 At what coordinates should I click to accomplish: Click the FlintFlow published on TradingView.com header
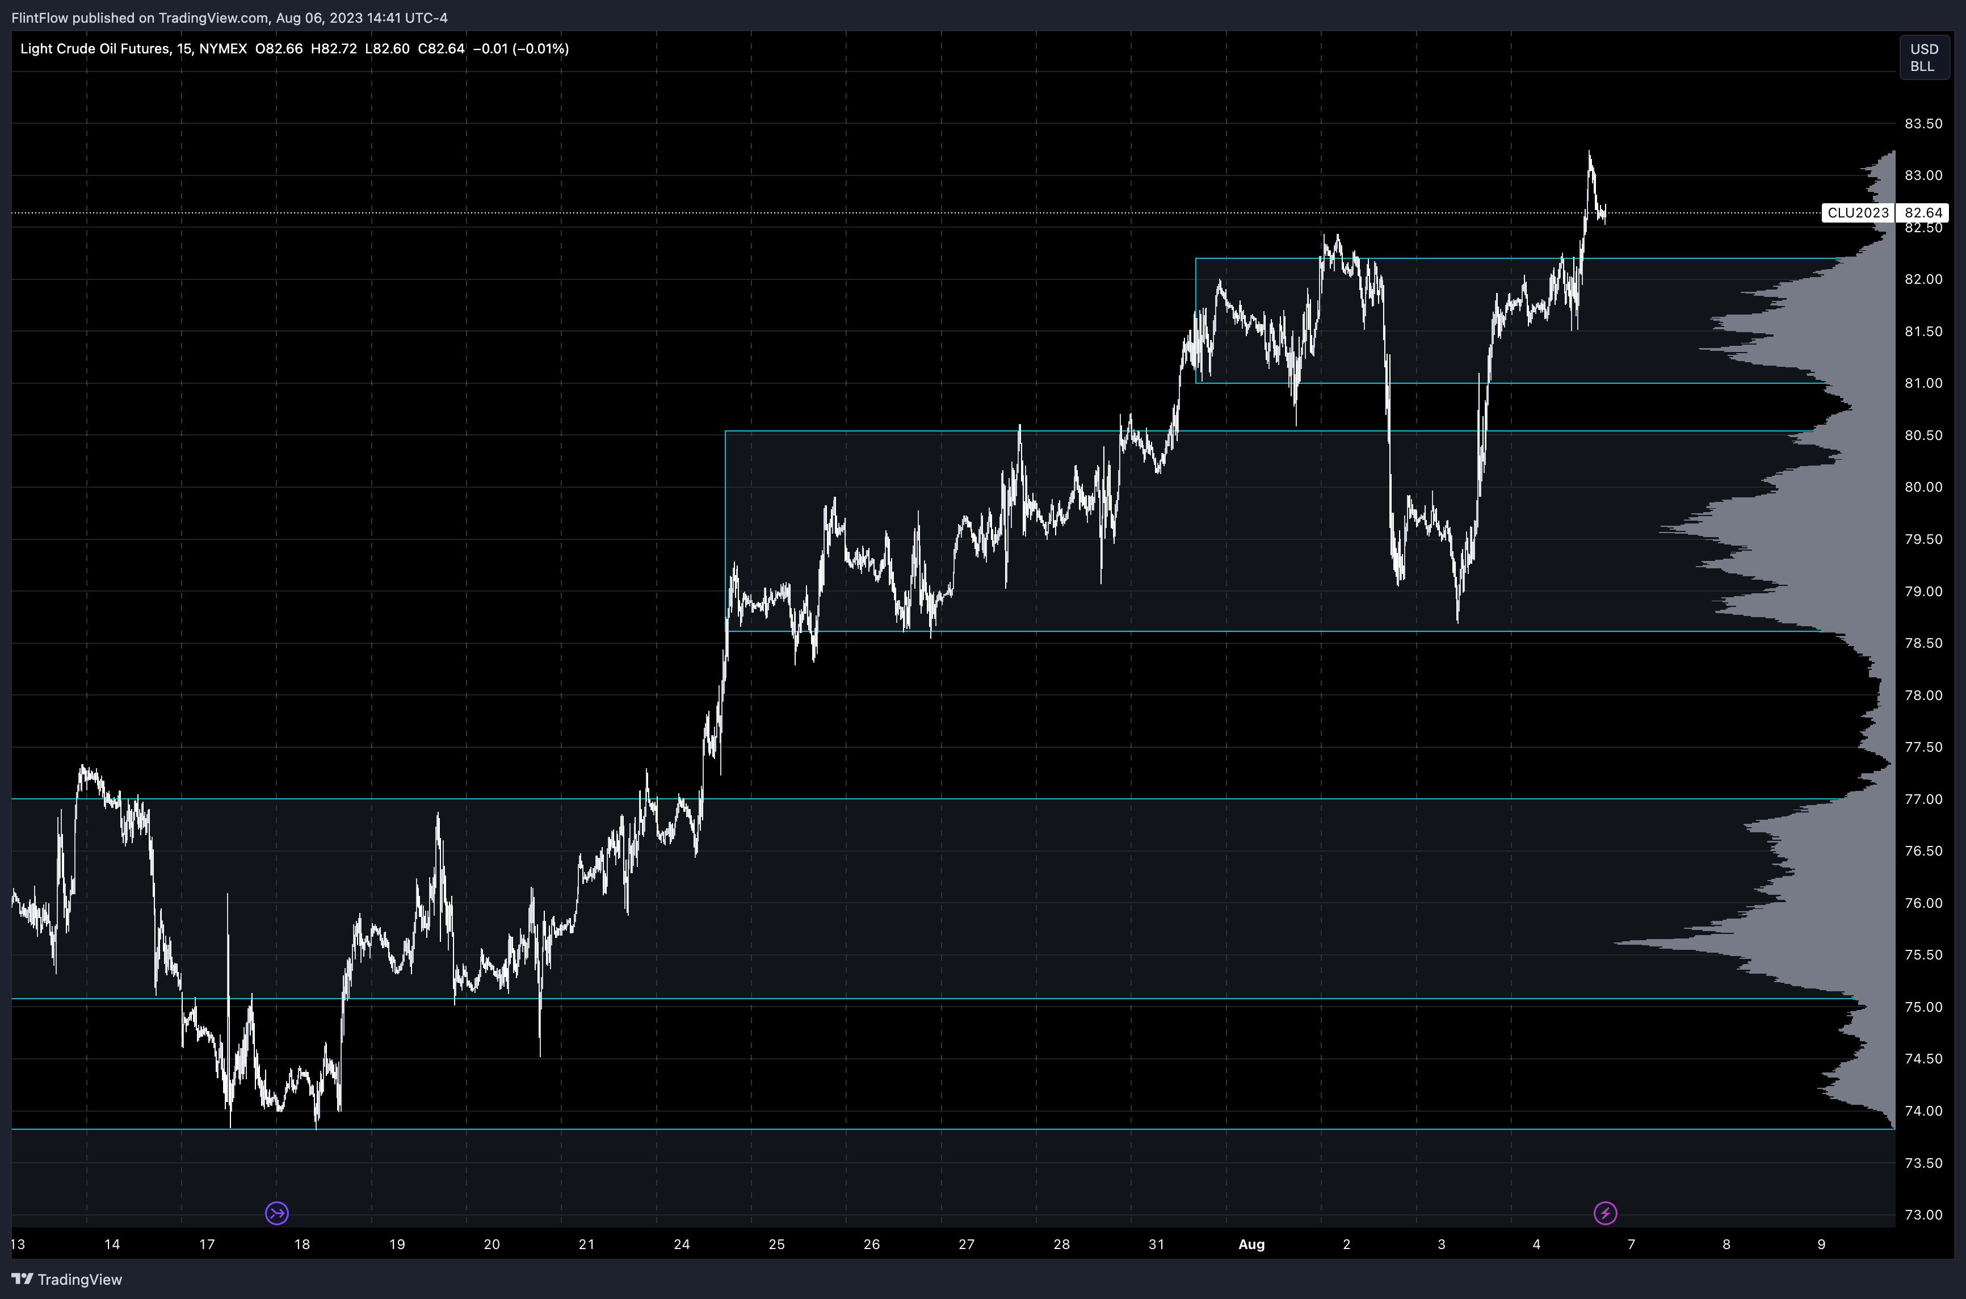[229, 18]
